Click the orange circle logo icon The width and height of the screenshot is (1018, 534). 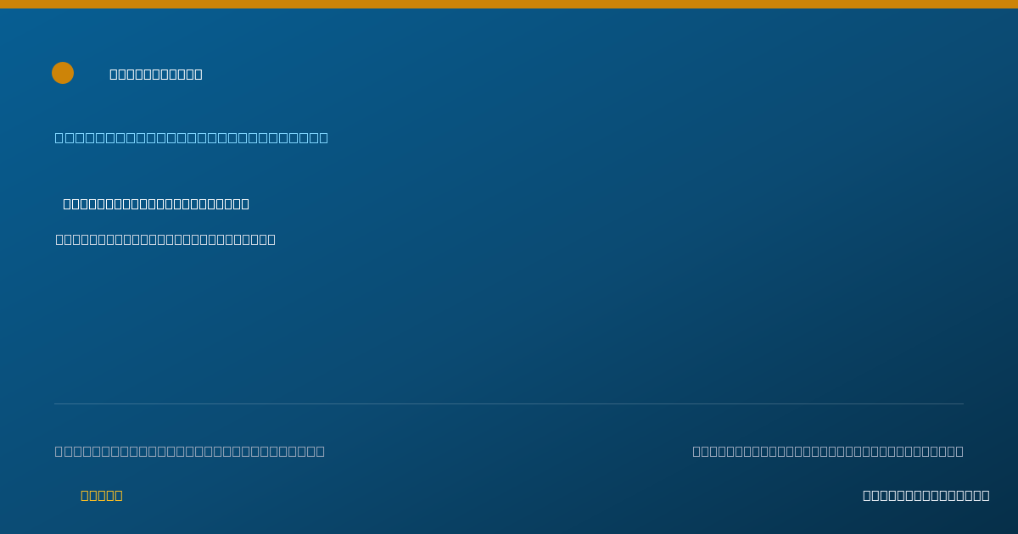tap(63, 73)
